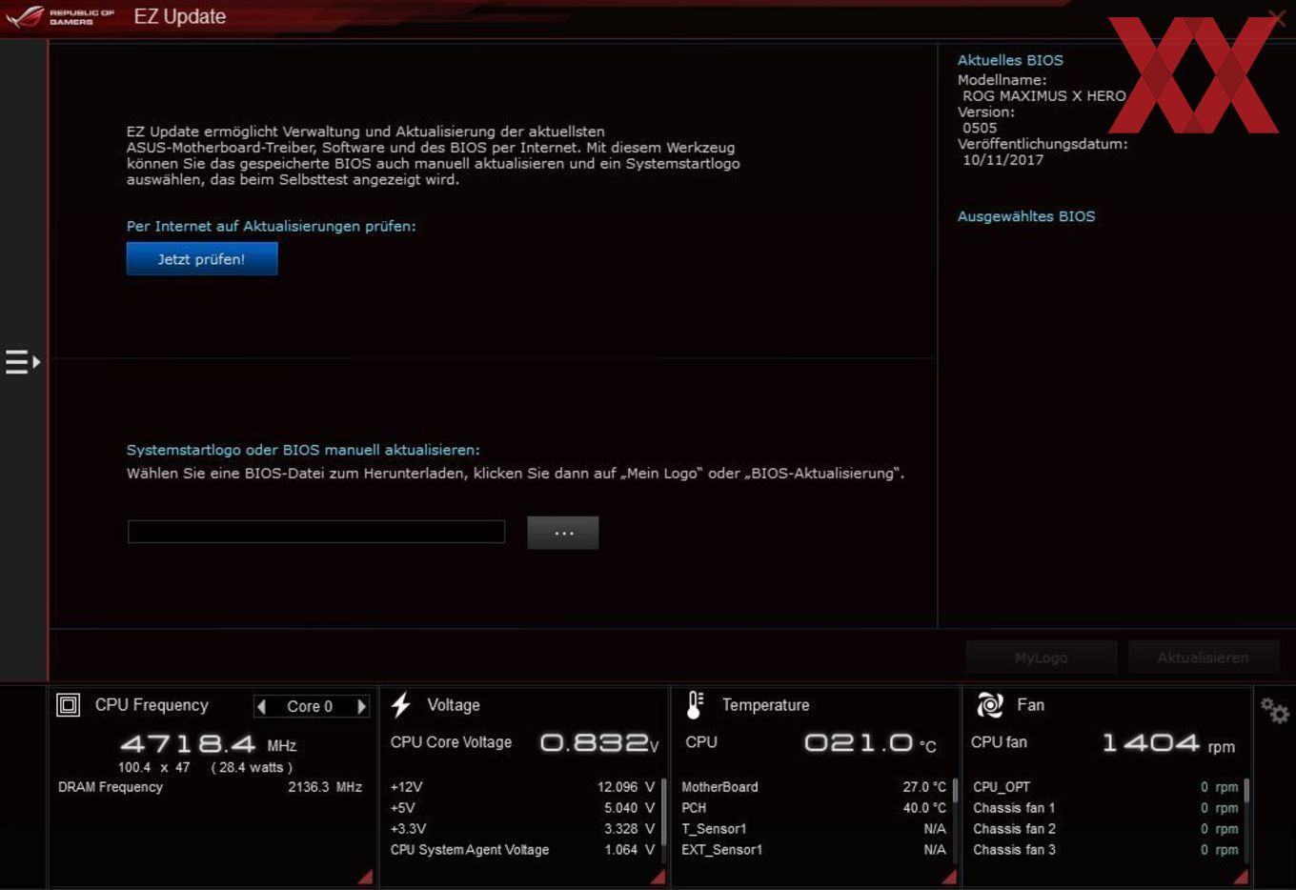Click the Chassis fan 1 row
Screen dimensions: 1296x890
pos(1105,808)
